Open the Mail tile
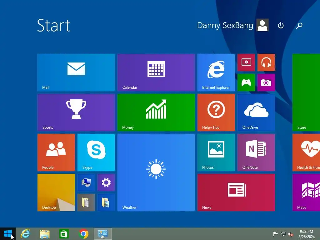 [x=76, y=72]
